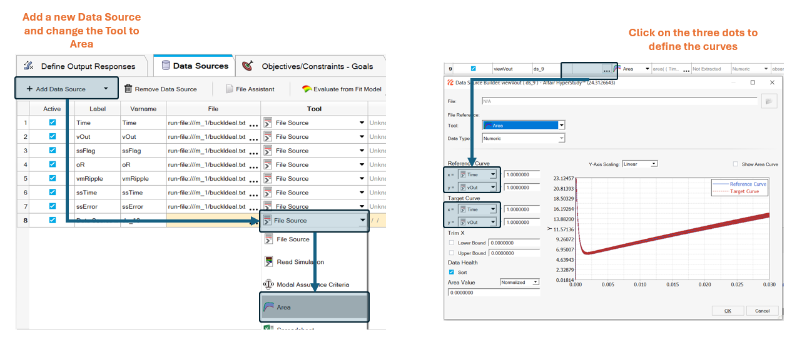Click the Label column header
Viewport: 802px width, 342px height.
click(97, 109)
